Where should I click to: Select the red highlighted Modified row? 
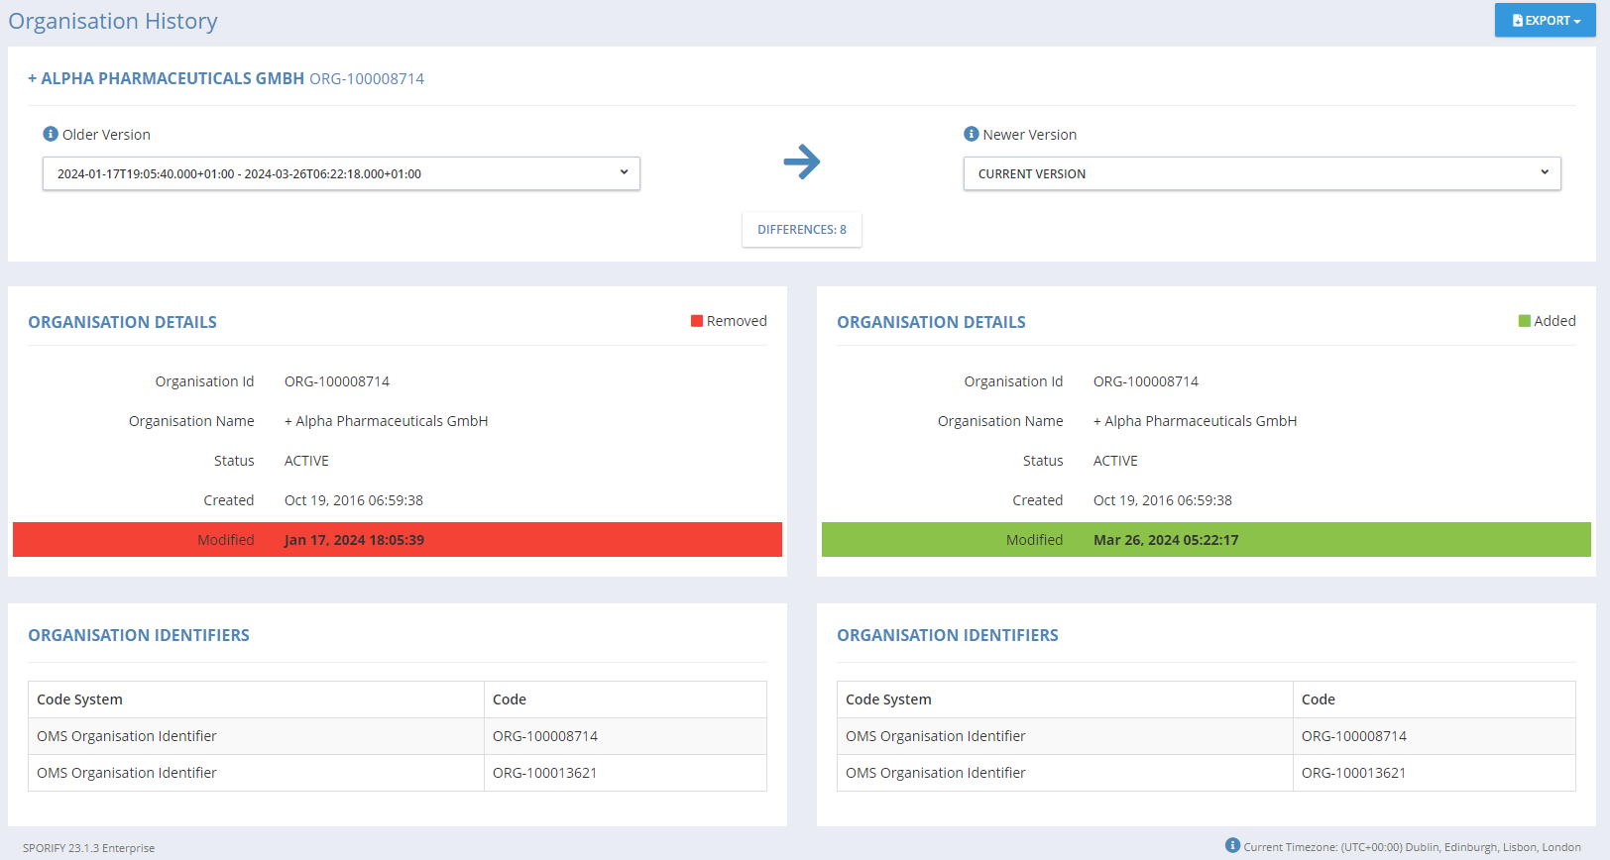(397, 540)
